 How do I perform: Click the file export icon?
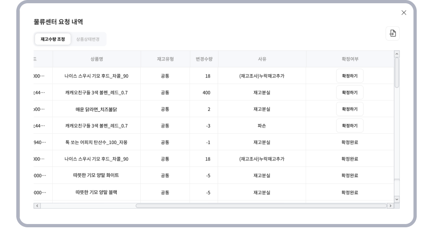click(392, 34)
